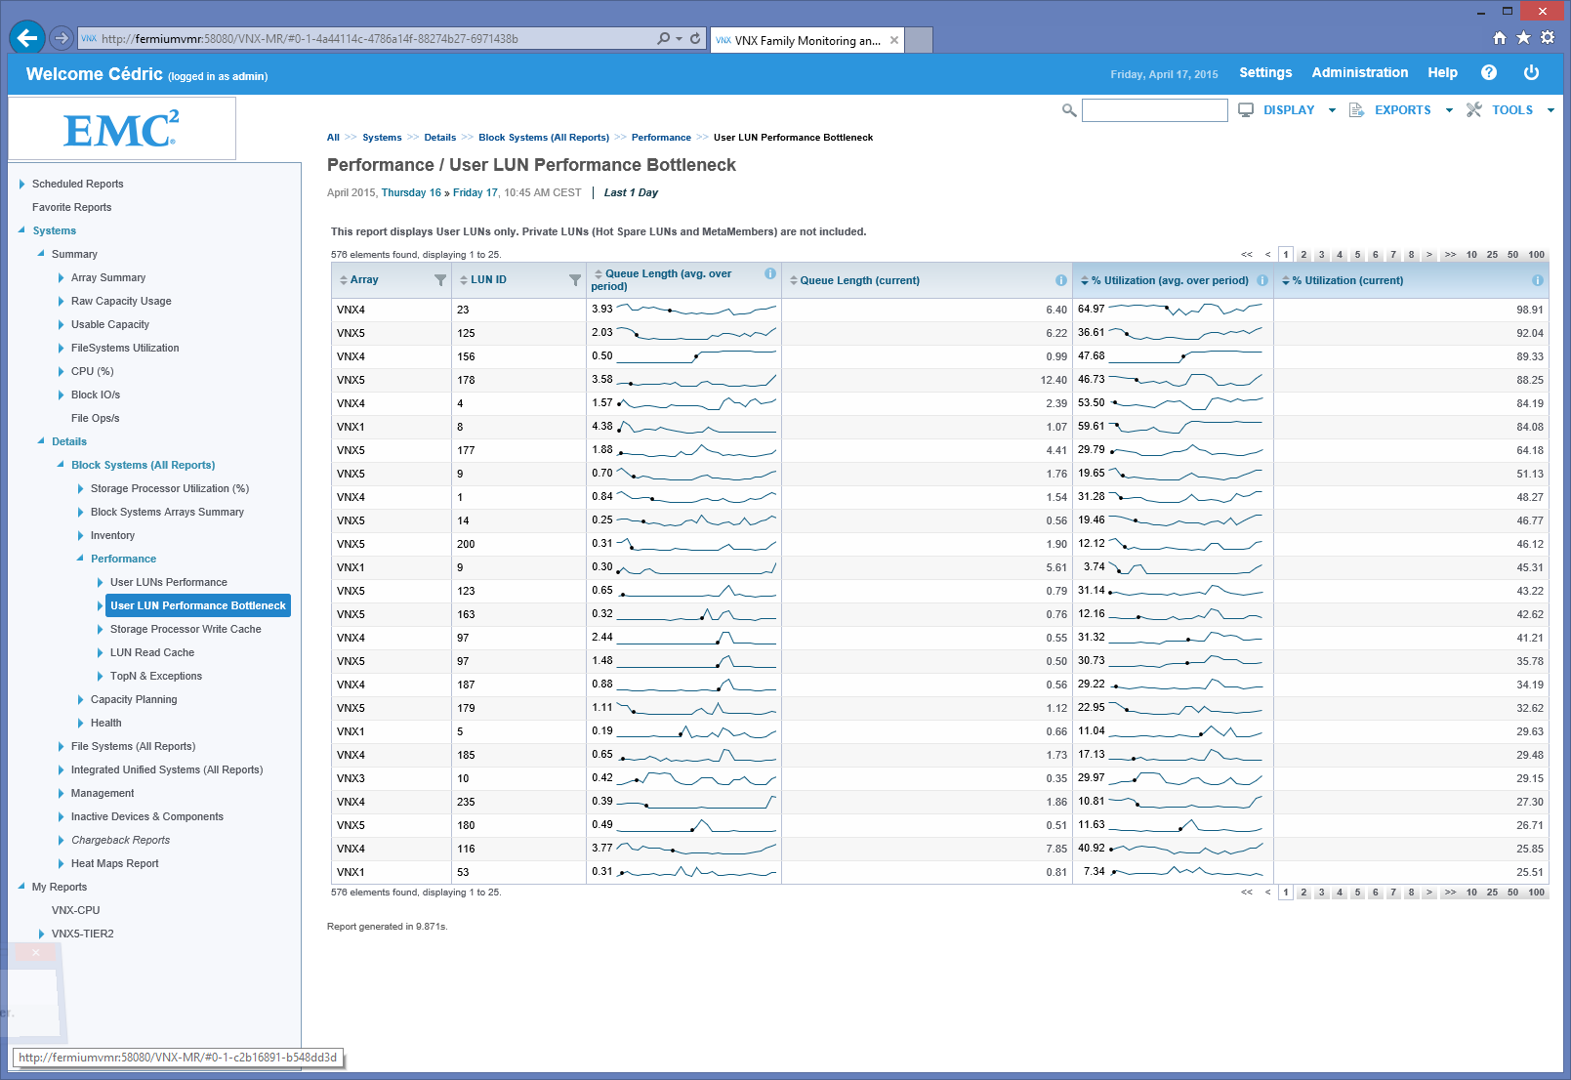Open the Settings menu
The width and height of the screenshot is (1571, 1080).
[x=1264, y=72]
